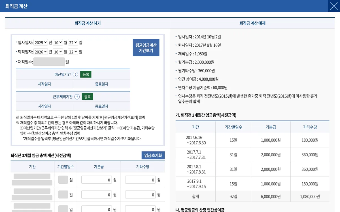This screenshot has height=212, width=340.
Task: Click 종료일자 header under 근무제외기간
Action: [102, 106]
